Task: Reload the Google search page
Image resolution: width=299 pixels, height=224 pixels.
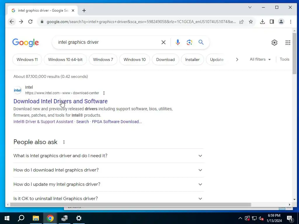Action: click(x=30, y=22)
